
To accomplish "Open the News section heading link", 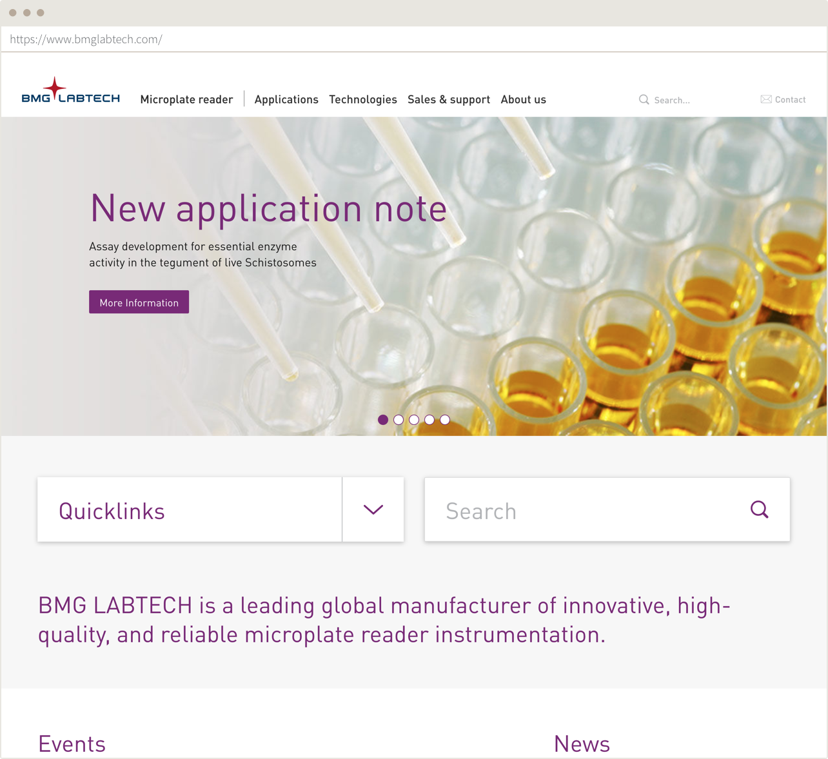I will coord(581,744).
